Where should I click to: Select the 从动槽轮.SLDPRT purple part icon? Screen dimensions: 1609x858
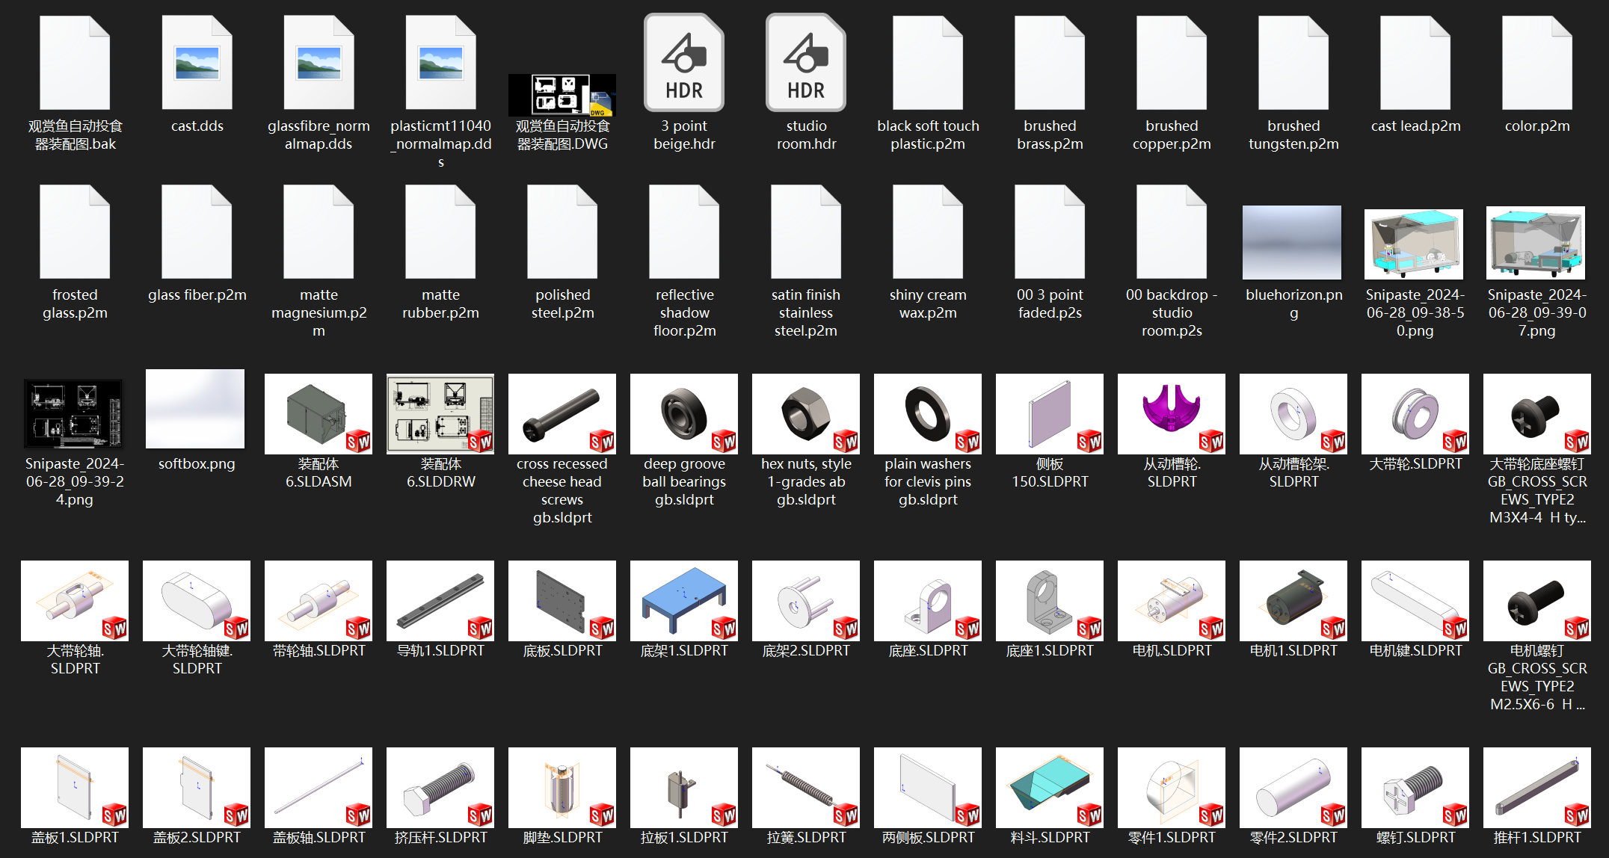1171,414
